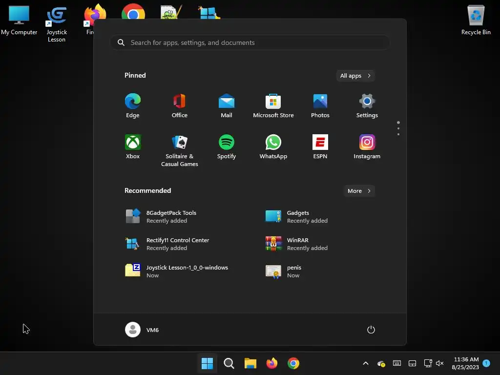Launch Firefox from the taskbar
500x375 pixels.
271,363
